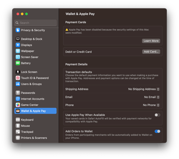
Task: Click into the Search field
Action: pyautogui.click(x=35, y=23)
